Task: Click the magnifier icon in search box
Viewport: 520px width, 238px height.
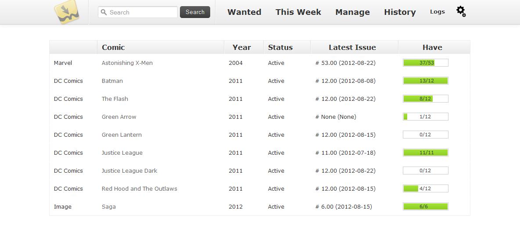Action: click(104, 12)
